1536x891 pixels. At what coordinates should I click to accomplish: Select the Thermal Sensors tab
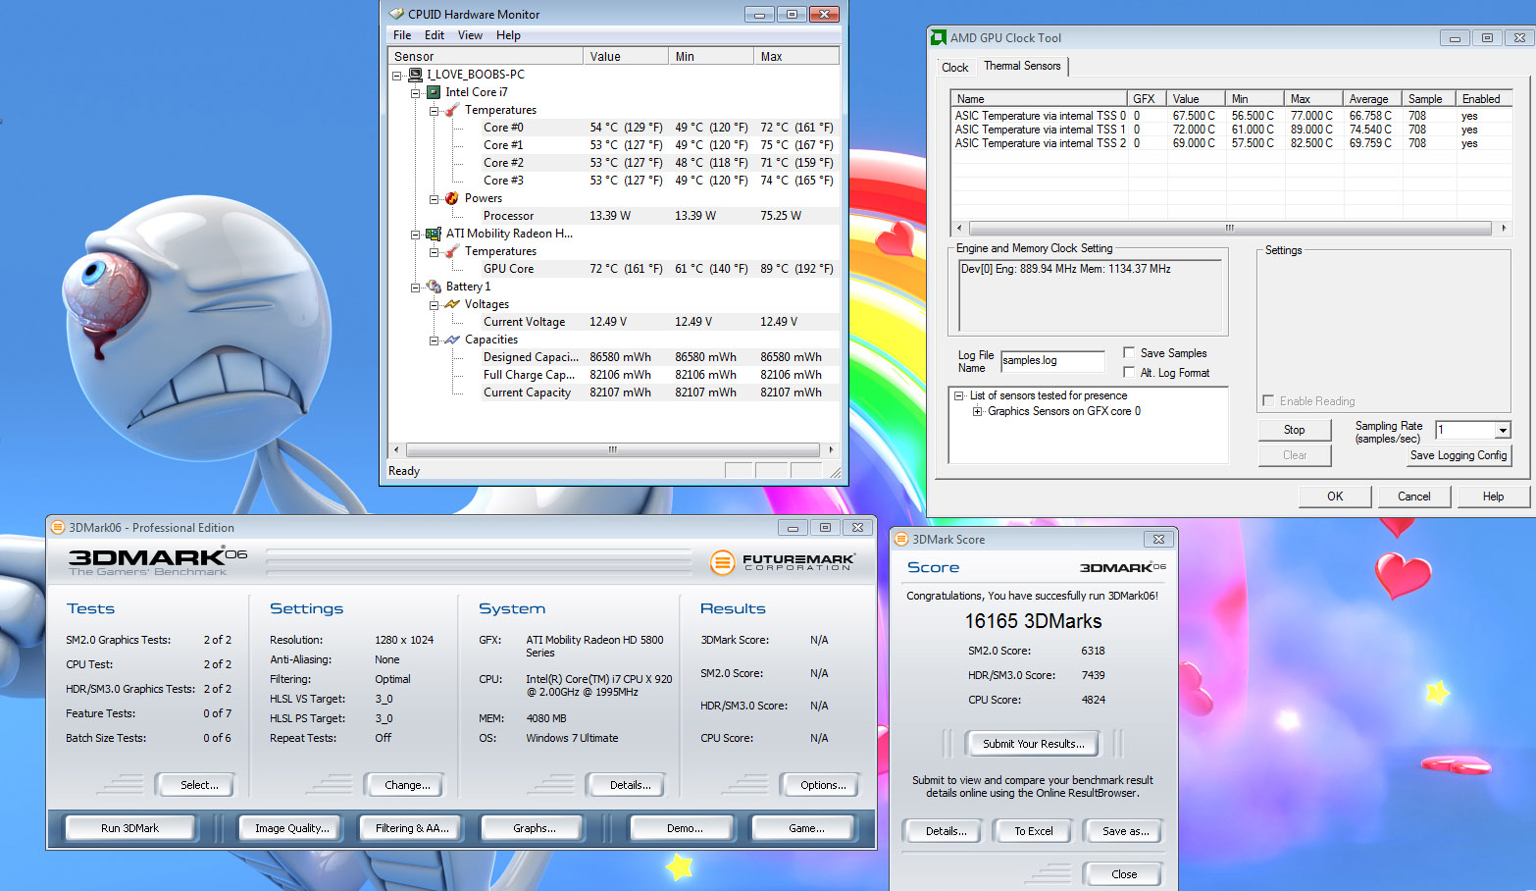1022,66
